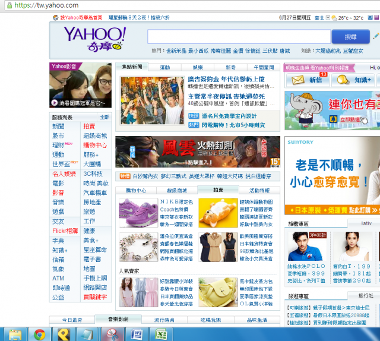The height and width of the screenshot is (341, 380).
Task: Open Microsoft Word from the taskbar
Action: click(x=137, y=334)
